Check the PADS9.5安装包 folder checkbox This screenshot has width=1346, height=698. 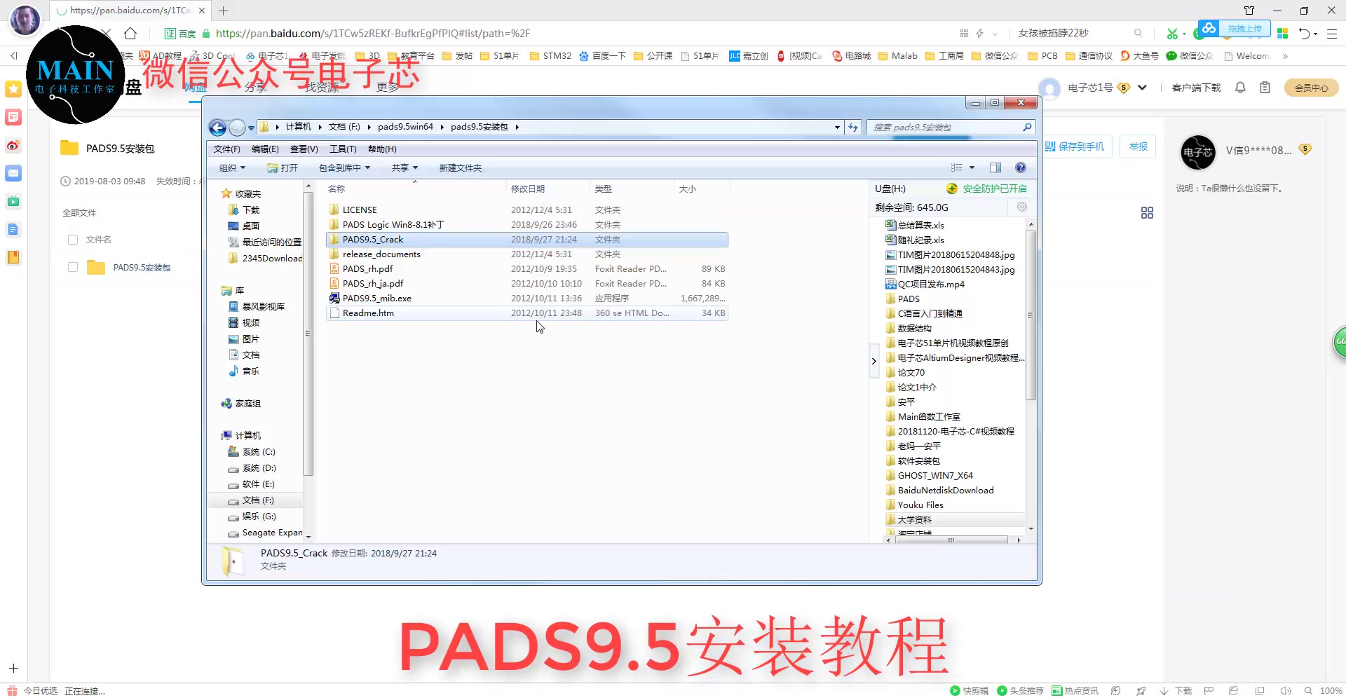click(x=73, y=267)
